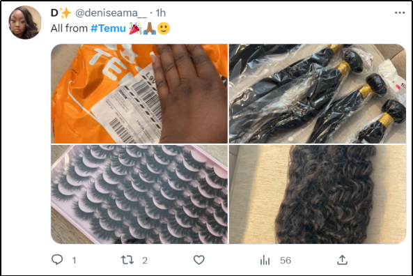
Task: Click the smiley face emoji in tweet
Action: [x=164, y=29]
